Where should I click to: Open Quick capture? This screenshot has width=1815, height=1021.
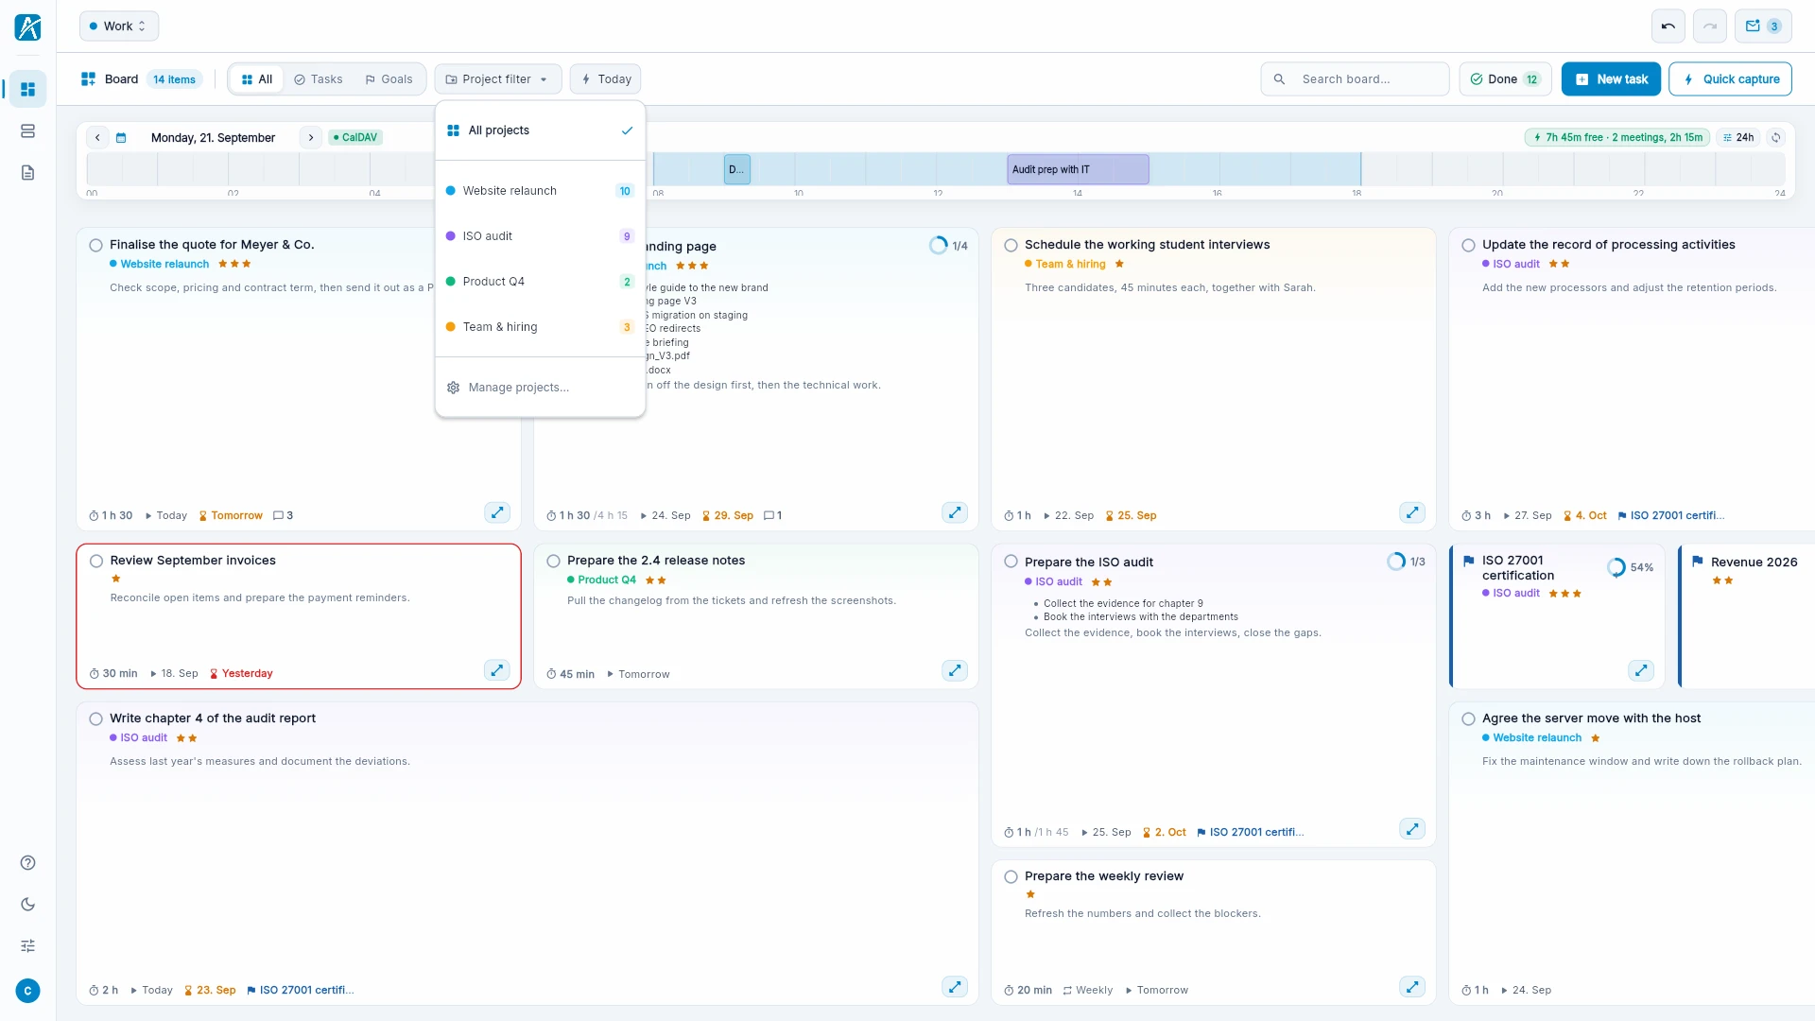click(x=1730, y=79)
